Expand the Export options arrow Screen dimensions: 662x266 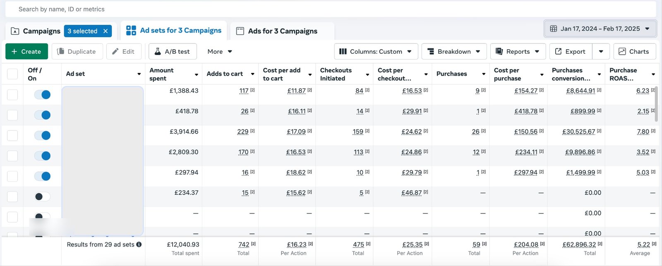tap(601, 51)
